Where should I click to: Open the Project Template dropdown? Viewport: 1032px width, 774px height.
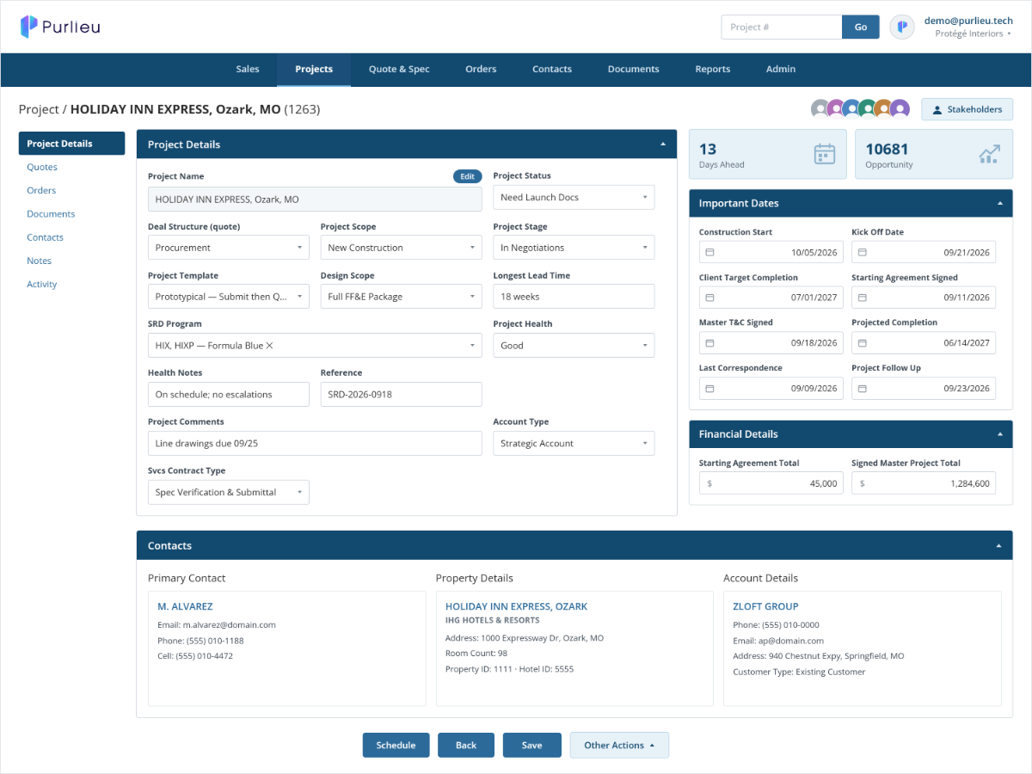click(x=229, y=297)
